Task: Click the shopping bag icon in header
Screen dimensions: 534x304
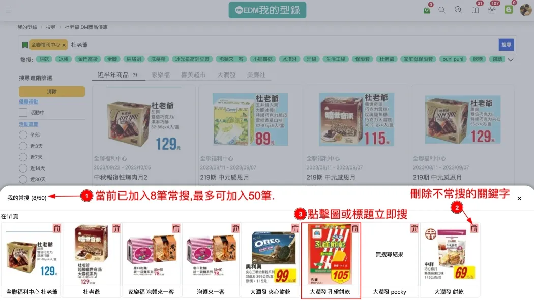Action: click(426, 10)
